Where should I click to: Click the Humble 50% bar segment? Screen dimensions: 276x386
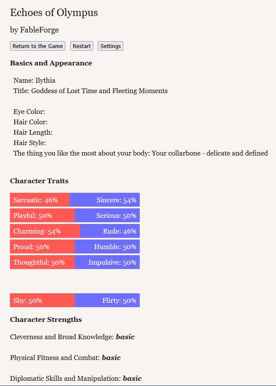[107, 247]
